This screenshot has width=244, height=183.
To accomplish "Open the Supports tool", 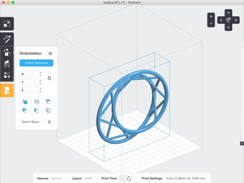I will [7, 64].
